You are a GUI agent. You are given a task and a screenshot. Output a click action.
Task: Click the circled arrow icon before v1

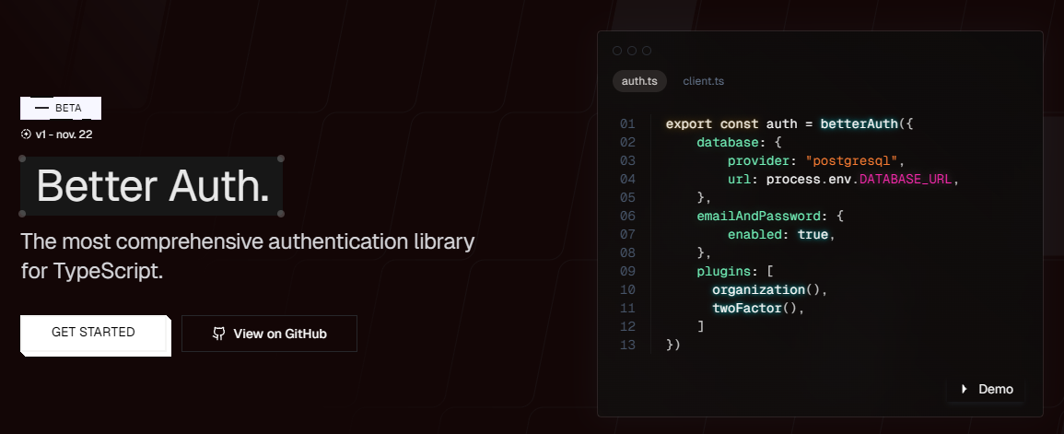coord(26,135)
